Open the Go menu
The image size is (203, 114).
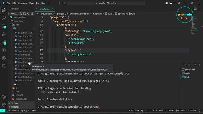click(x=37, y=3)
